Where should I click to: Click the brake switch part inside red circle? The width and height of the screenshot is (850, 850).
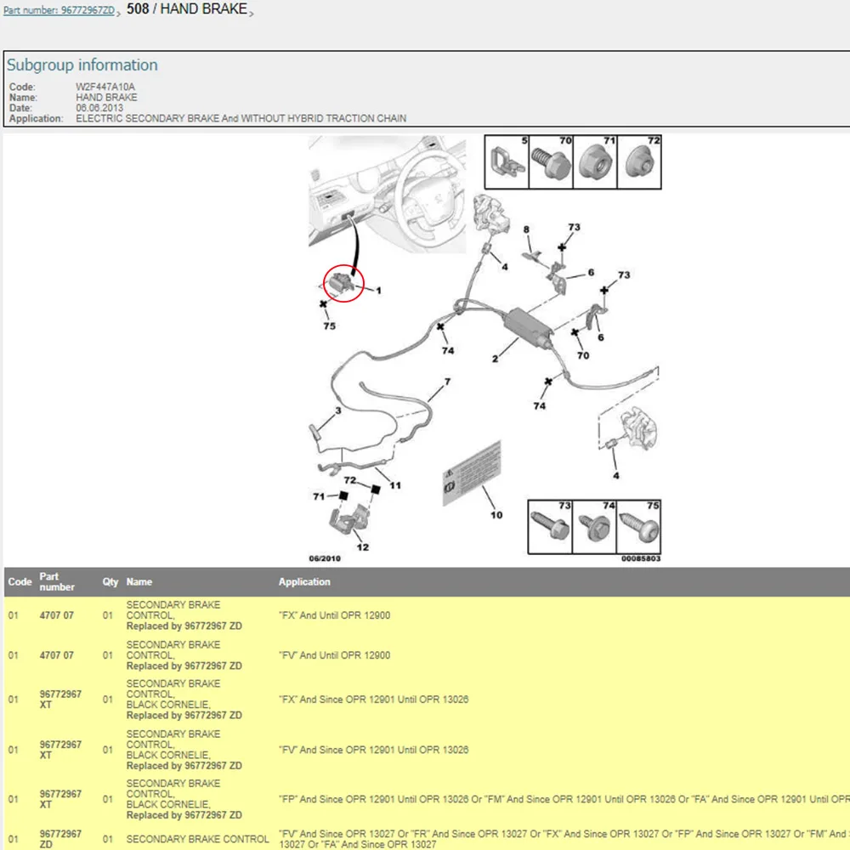(343, 282)
